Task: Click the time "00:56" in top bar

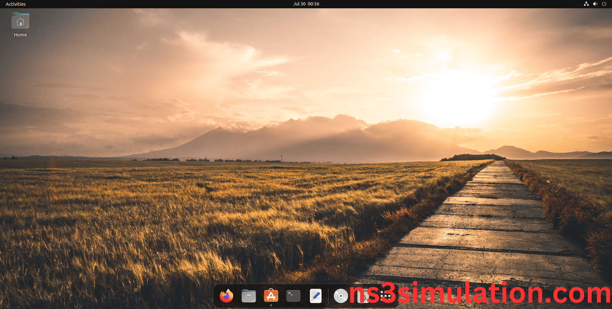Action: coord(313,4)
